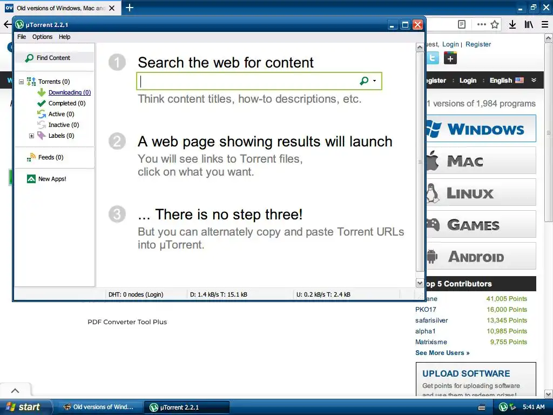Click uTorrent tray icon in system tray
This screenshot has height=415, width=553.
[503, 407]
